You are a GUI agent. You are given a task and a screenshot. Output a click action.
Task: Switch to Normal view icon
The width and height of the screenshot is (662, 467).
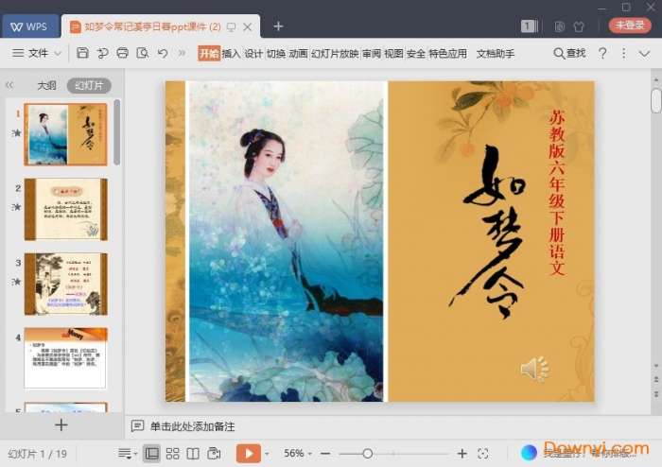click(x=151, y=454)
